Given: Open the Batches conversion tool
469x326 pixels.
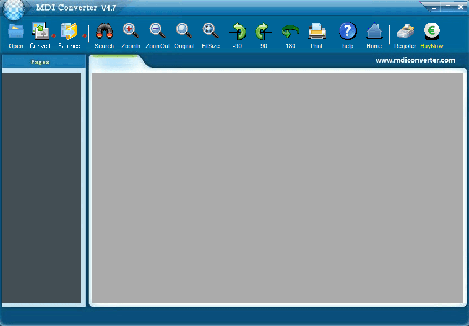Looking at the screenshot, I should [x=69, y=32].
